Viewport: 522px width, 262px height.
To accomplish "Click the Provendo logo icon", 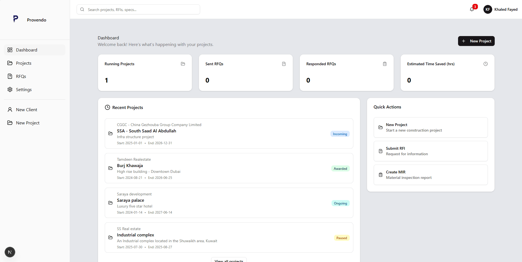I will click(16, 19).
